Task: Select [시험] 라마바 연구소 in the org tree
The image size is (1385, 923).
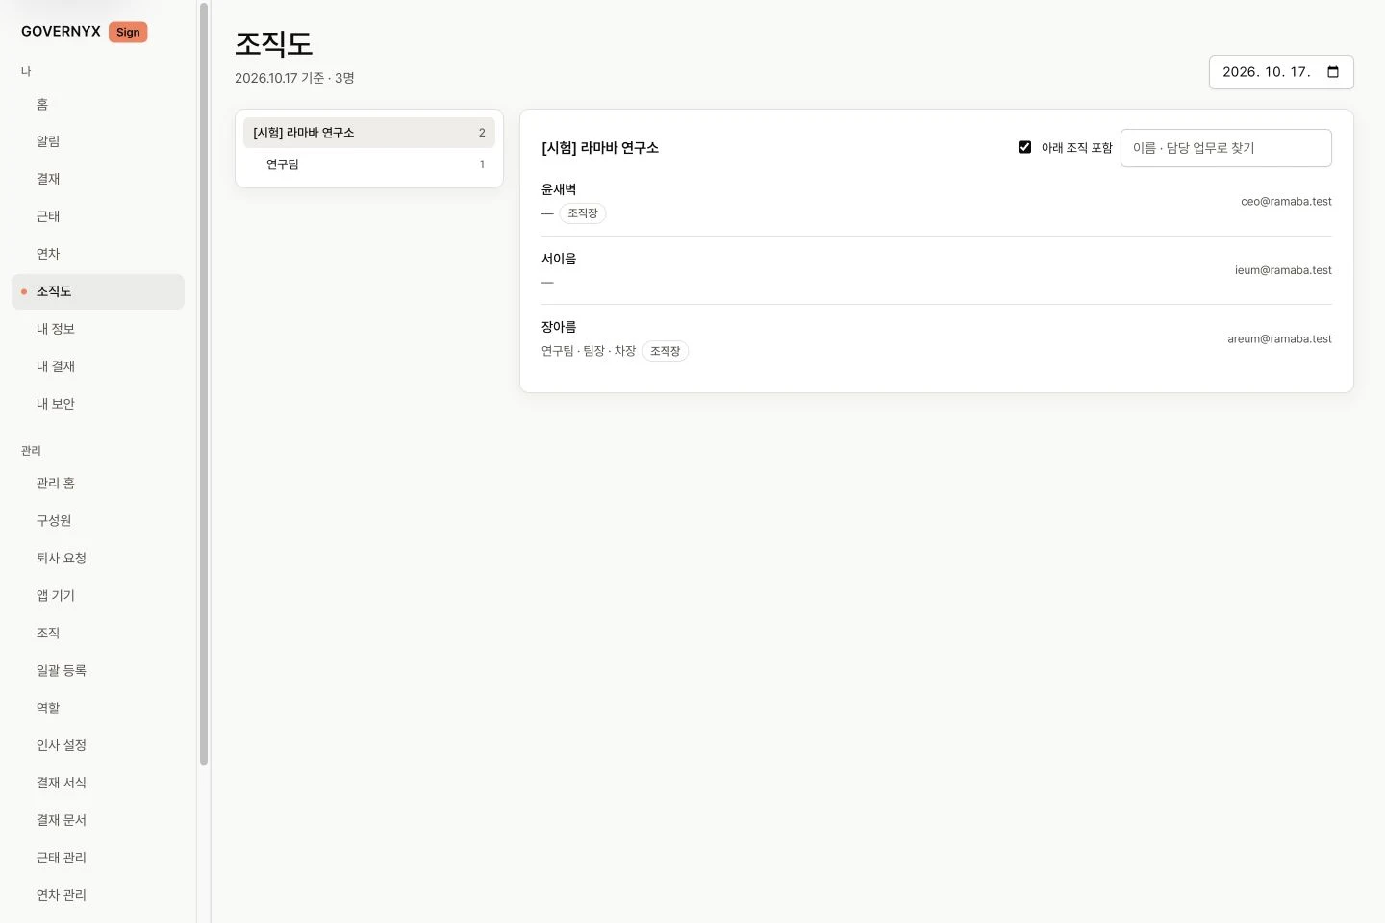Action: [369, 133]
